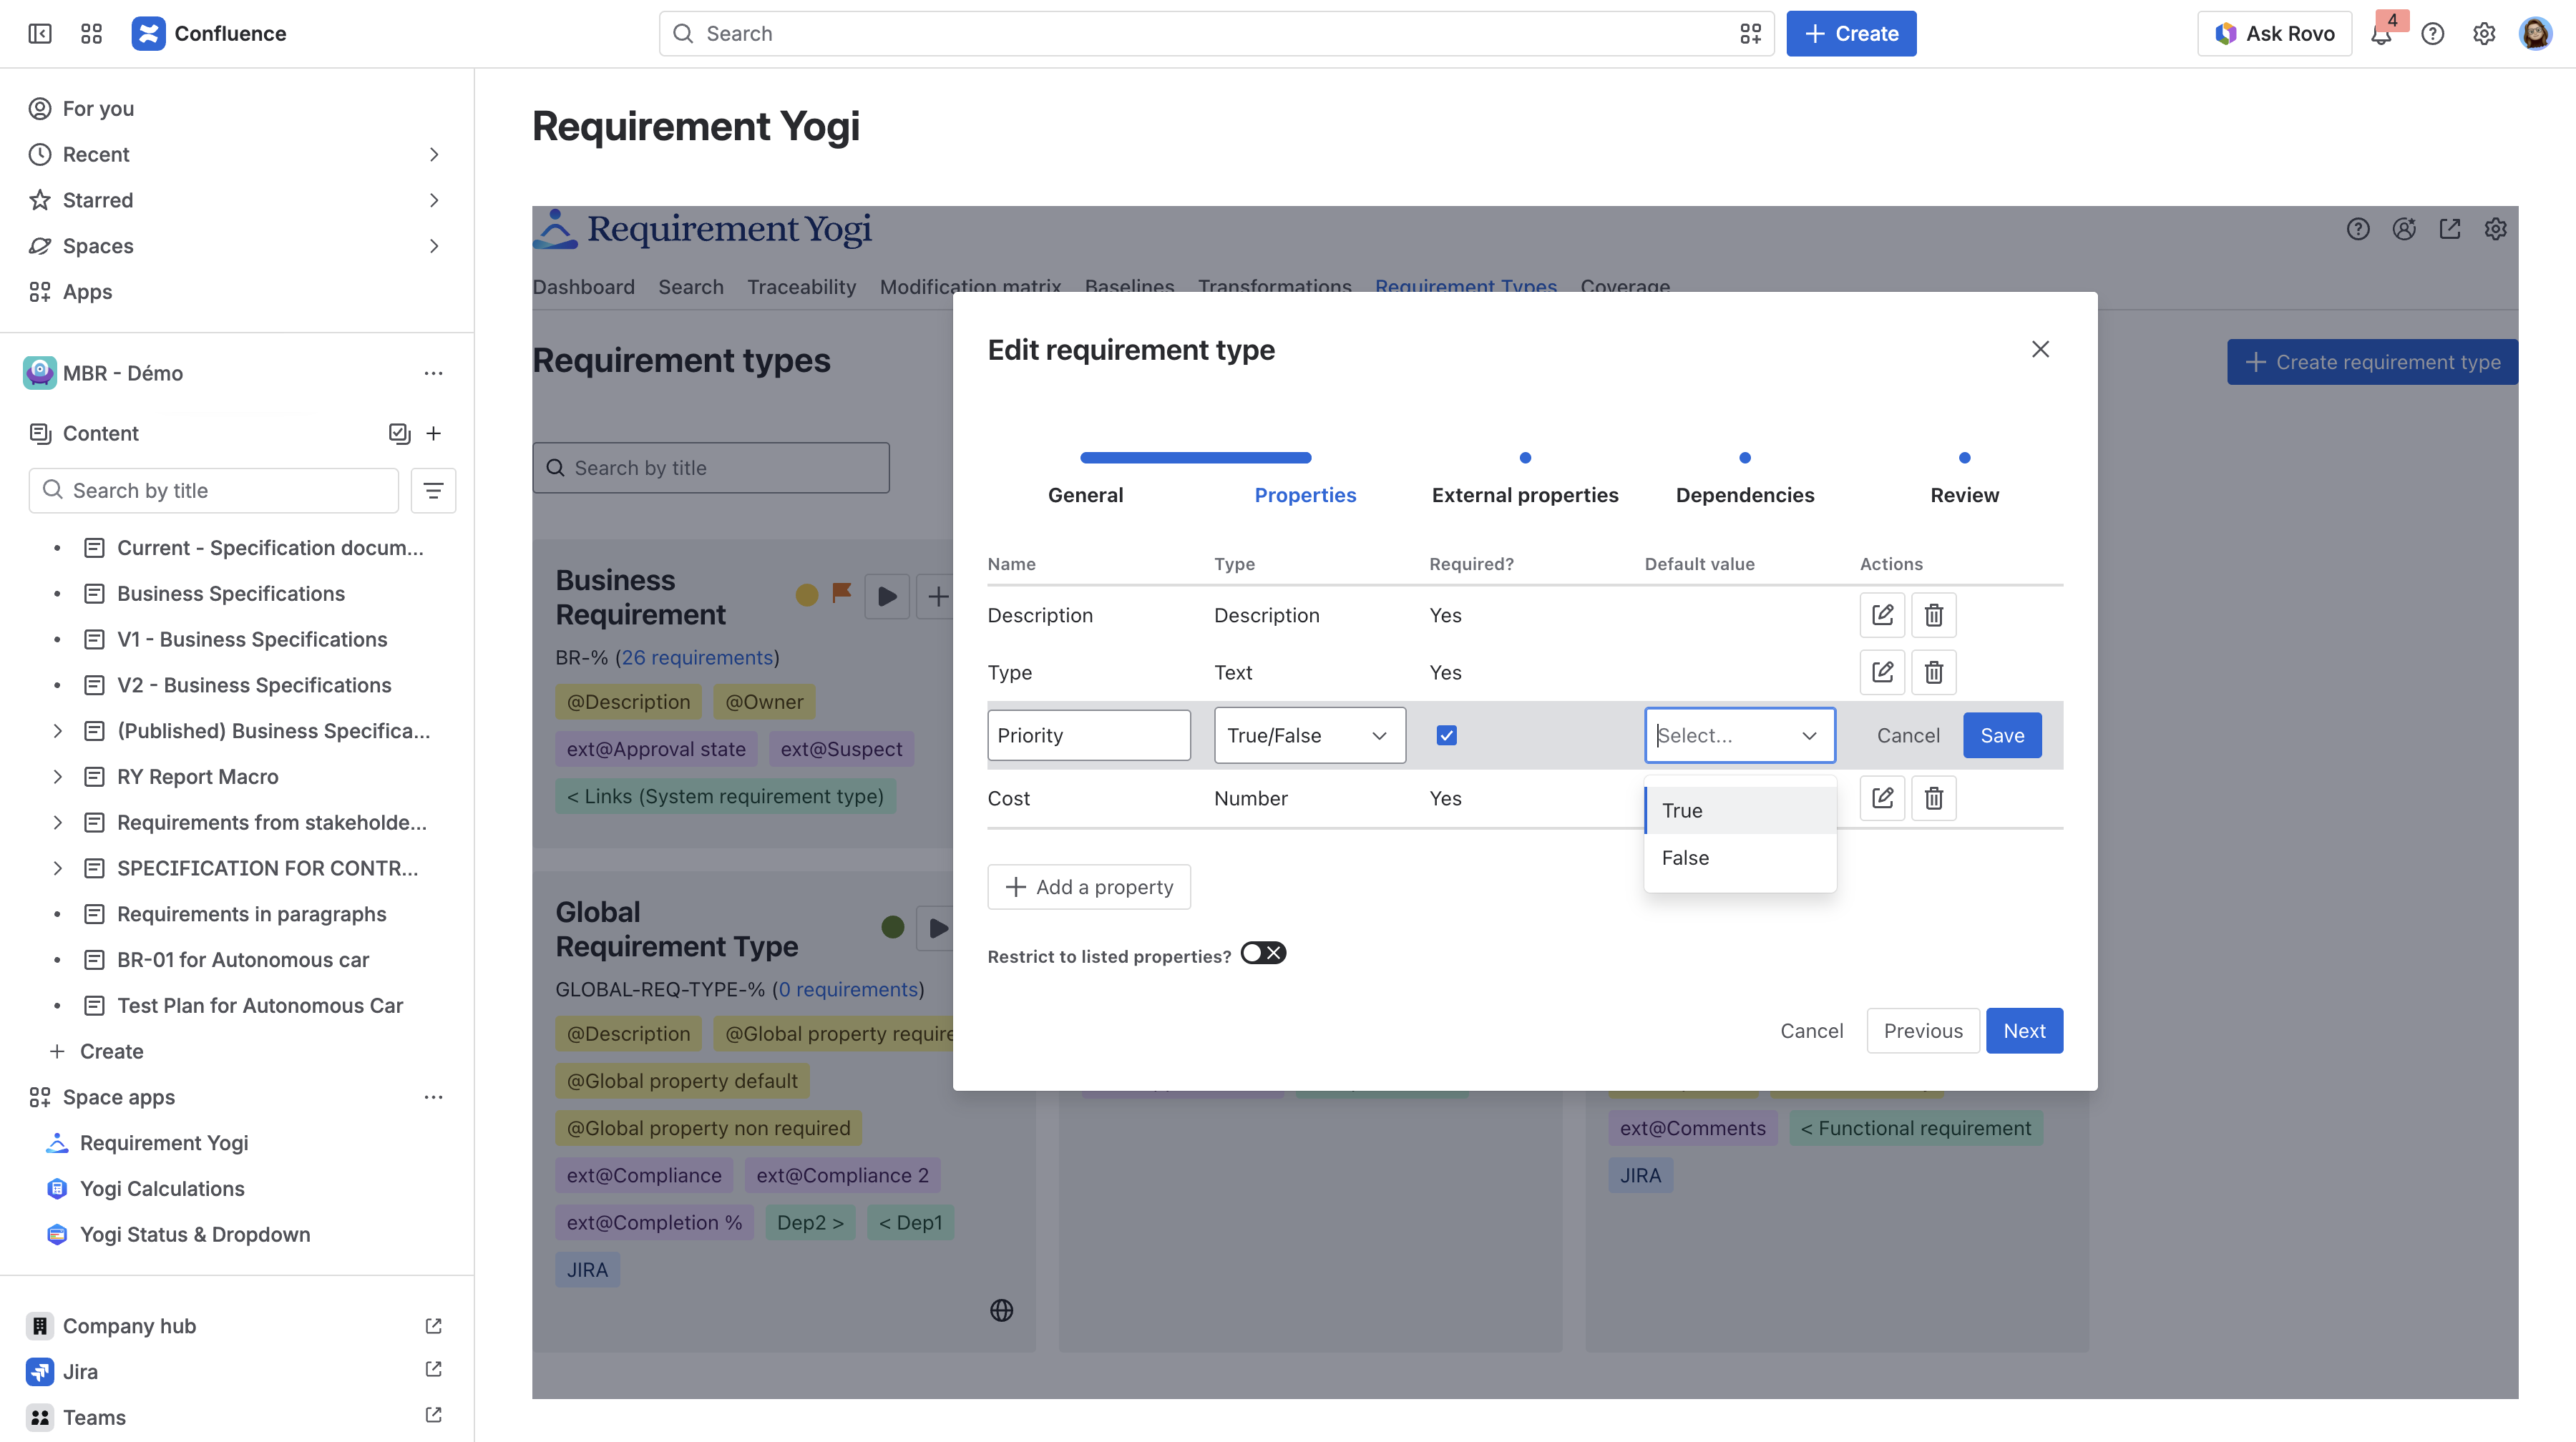Open Requirement Yogi user management icon
This screenshot has width=2576, height=1442.
coord(2404,229)
